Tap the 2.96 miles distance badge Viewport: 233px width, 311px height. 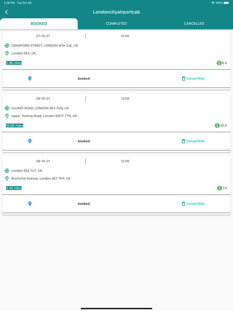[x=14, y=63]
